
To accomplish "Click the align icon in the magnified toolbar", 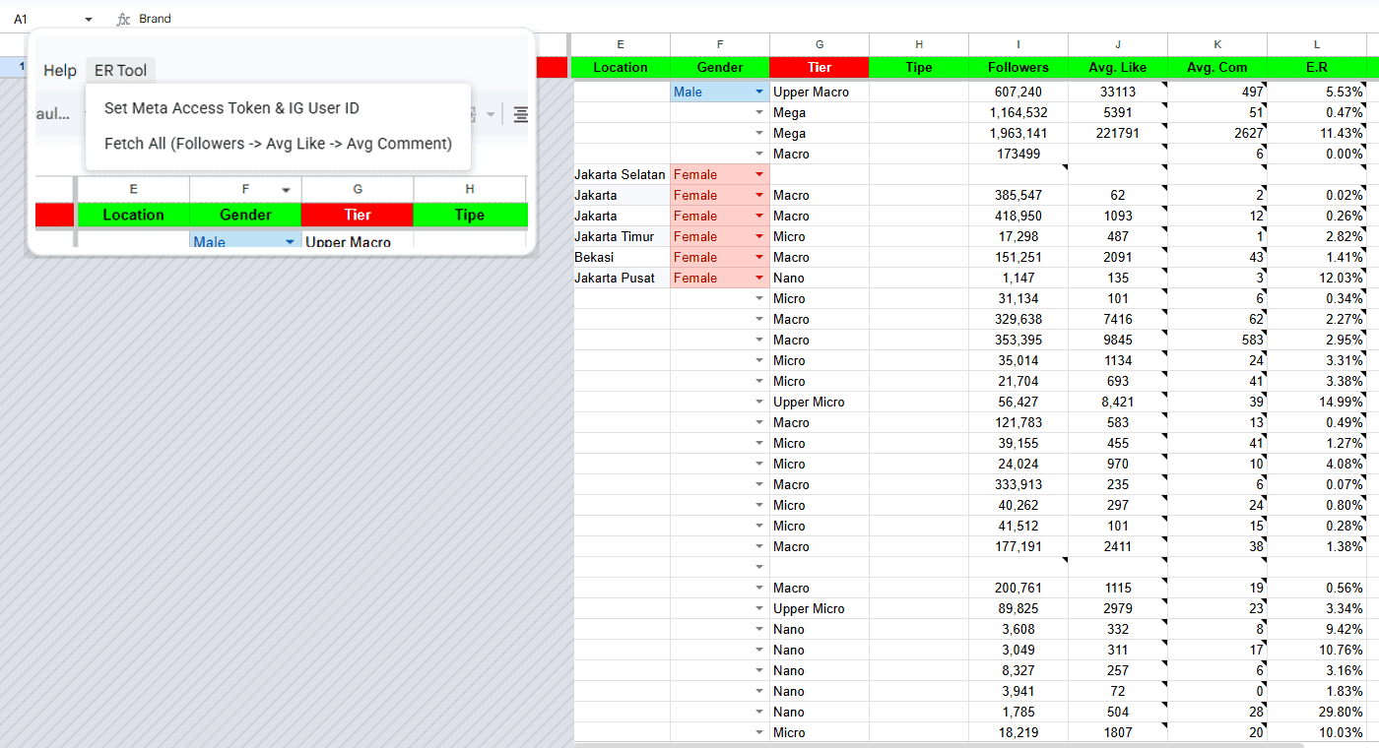I will point(520,115).
